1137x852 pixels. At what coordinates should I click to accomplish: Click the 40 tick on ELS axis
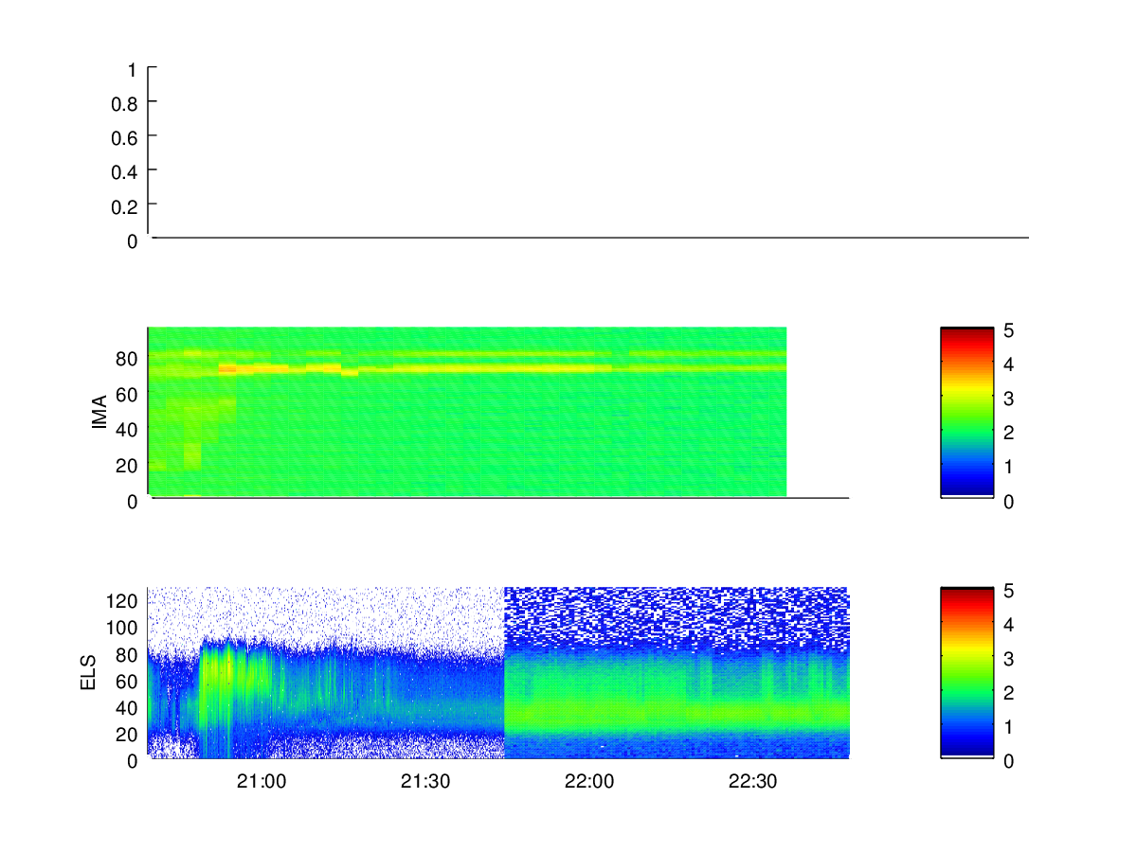click(x=128, y=707)
